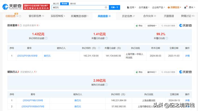Open case link (2024)沪74执1209号
This screenshot has height=111, width=198.
[x=33, y=100]
